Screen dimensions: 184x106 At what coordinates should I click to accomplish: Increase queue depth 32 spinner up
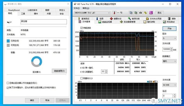pyautogui.click(x=106, y=70)
